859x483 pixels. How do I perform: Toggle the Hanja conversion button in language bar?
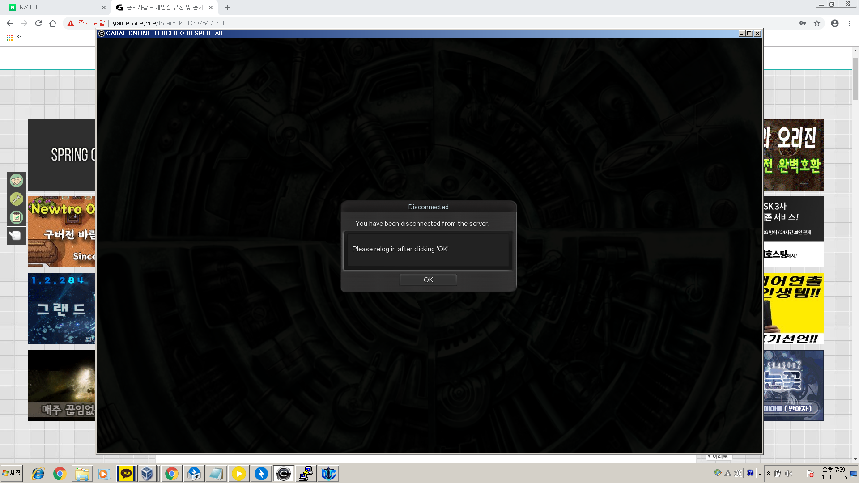click(738, 473)
